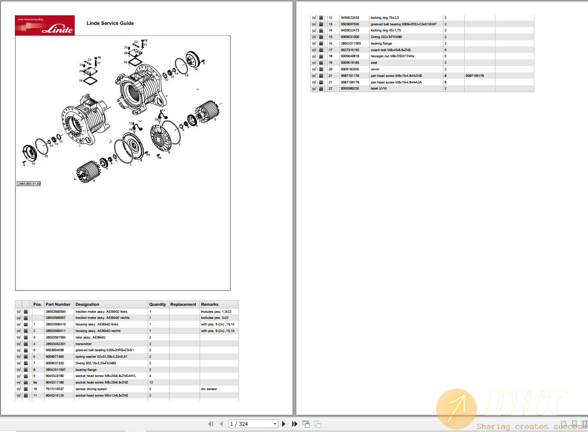The image size is (588, 432).
Task: Click cart icon for locking ring 45x1,75
Action: tap(314, 31)
